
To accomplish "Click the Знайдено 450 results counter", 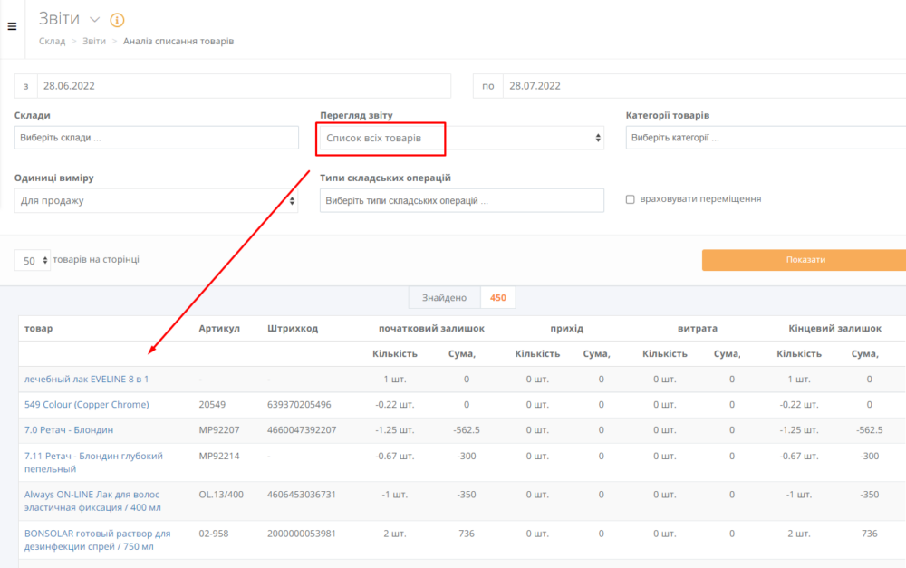I will [x=463, y=297].
